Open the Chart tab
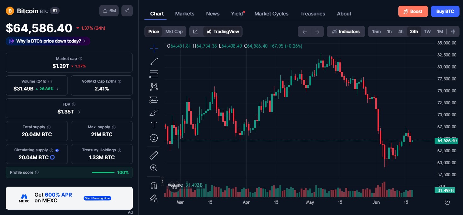The image size is (463, 215). [157, 14]
